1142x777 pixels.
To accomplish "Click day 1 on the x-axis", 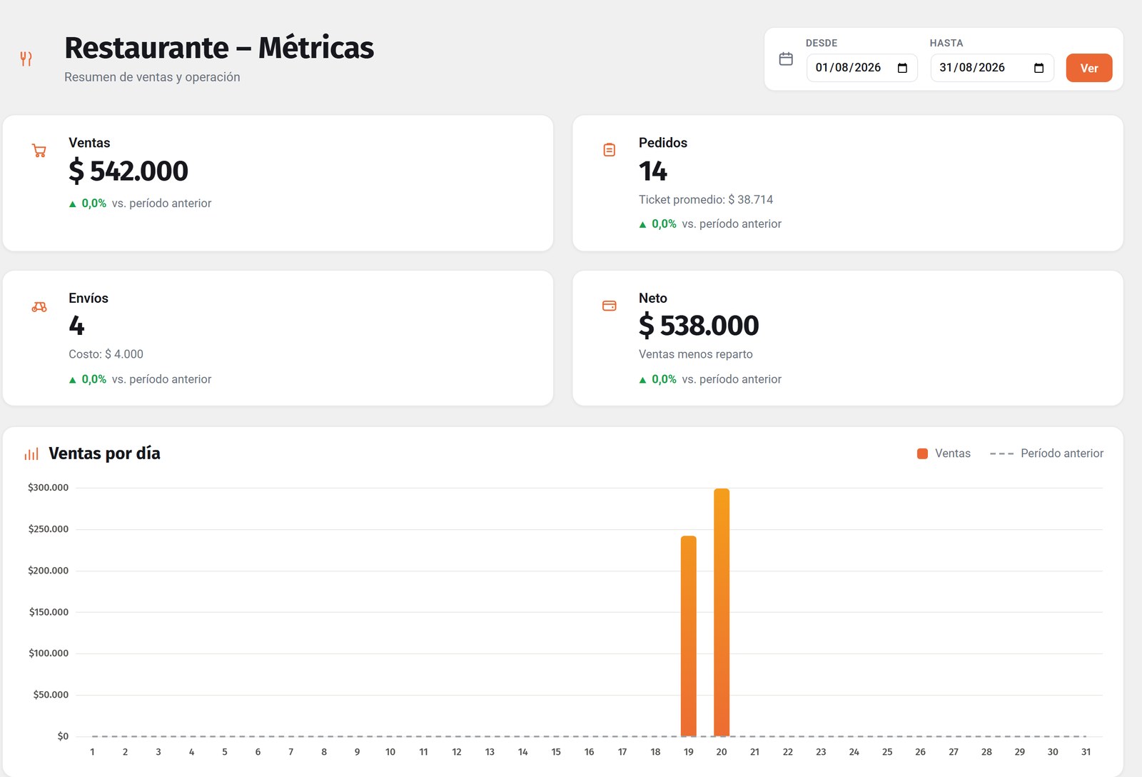I will pos(92,752).
